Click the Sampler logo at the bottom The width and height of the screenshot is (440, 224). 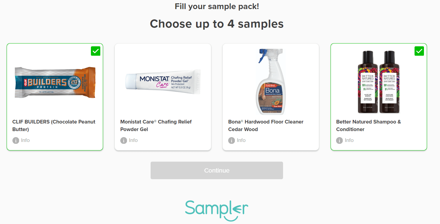click(x=217, y=210)
